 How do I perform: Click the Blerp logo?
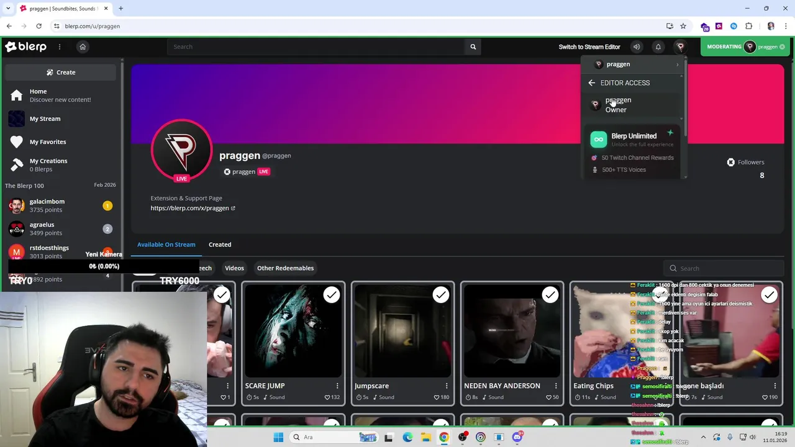click(25, 47)
